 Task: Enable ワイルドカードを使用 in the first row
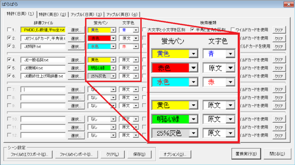click(233, 30)
